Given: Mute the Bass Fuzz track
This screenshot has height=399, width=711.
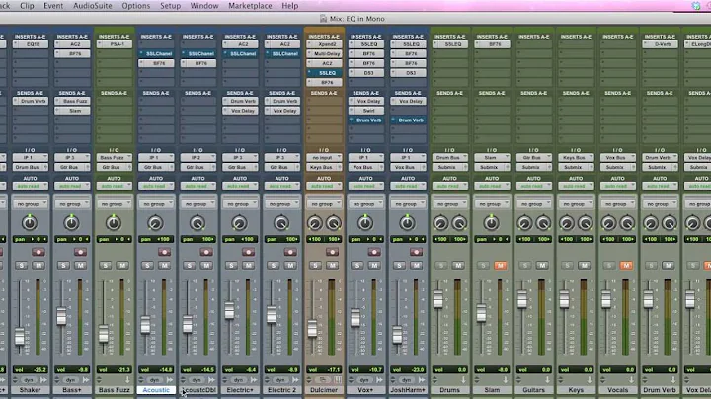Looking at the screenshot, I should pyautogui.click(x=122, y=266).
